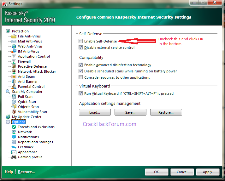Click the Web Anti-Virus globe icon

14,46
